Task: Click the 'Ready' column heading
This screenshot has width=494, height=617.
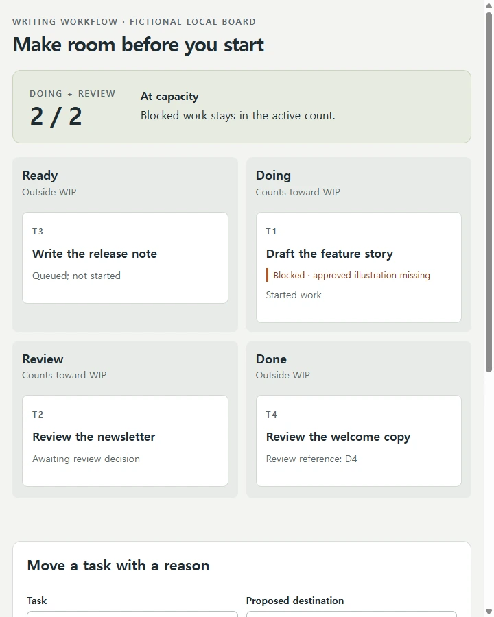Action: (x=40, y=176)
